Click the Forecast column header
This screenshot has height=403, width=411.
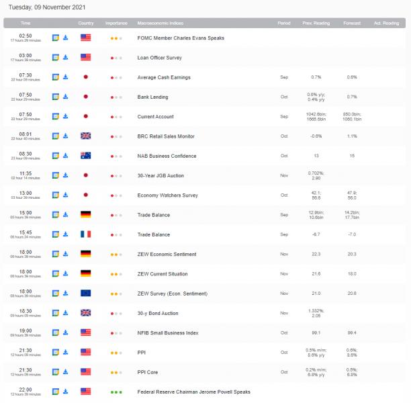click(x=352, y=24)
